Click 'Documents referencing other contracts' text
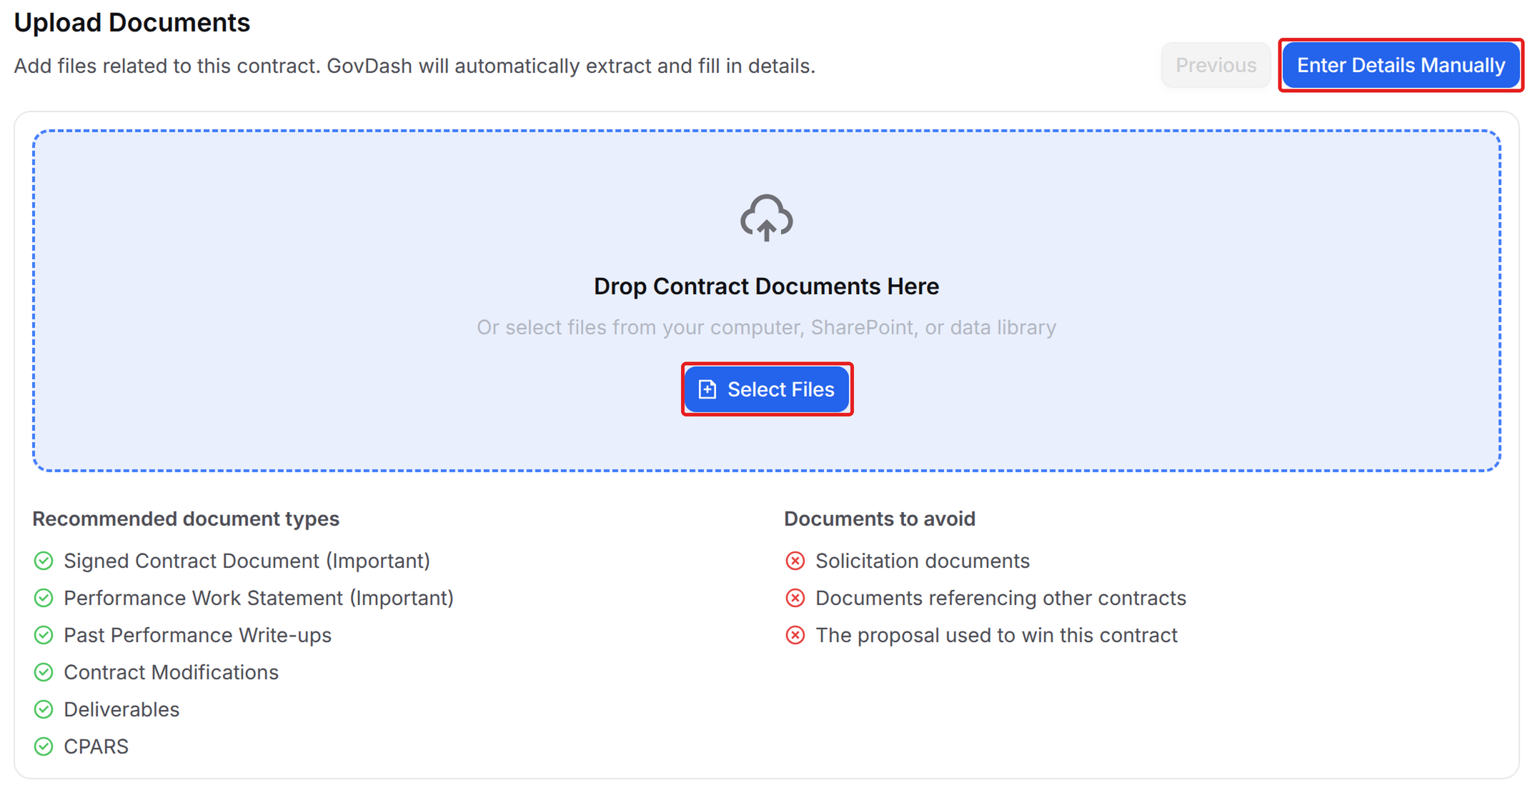1530x785 pixels. (x=1000, y=598)
